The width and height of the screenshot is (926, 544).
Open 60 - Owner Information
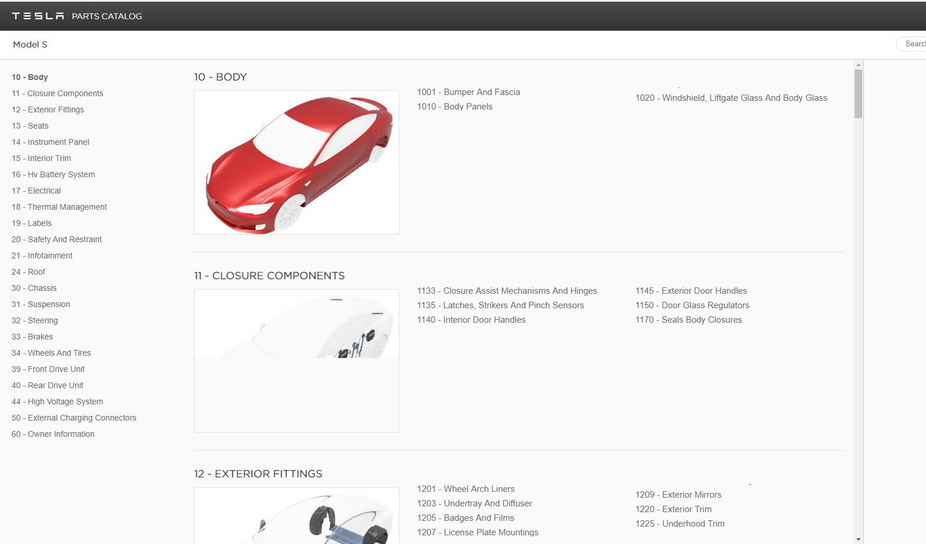53,434
